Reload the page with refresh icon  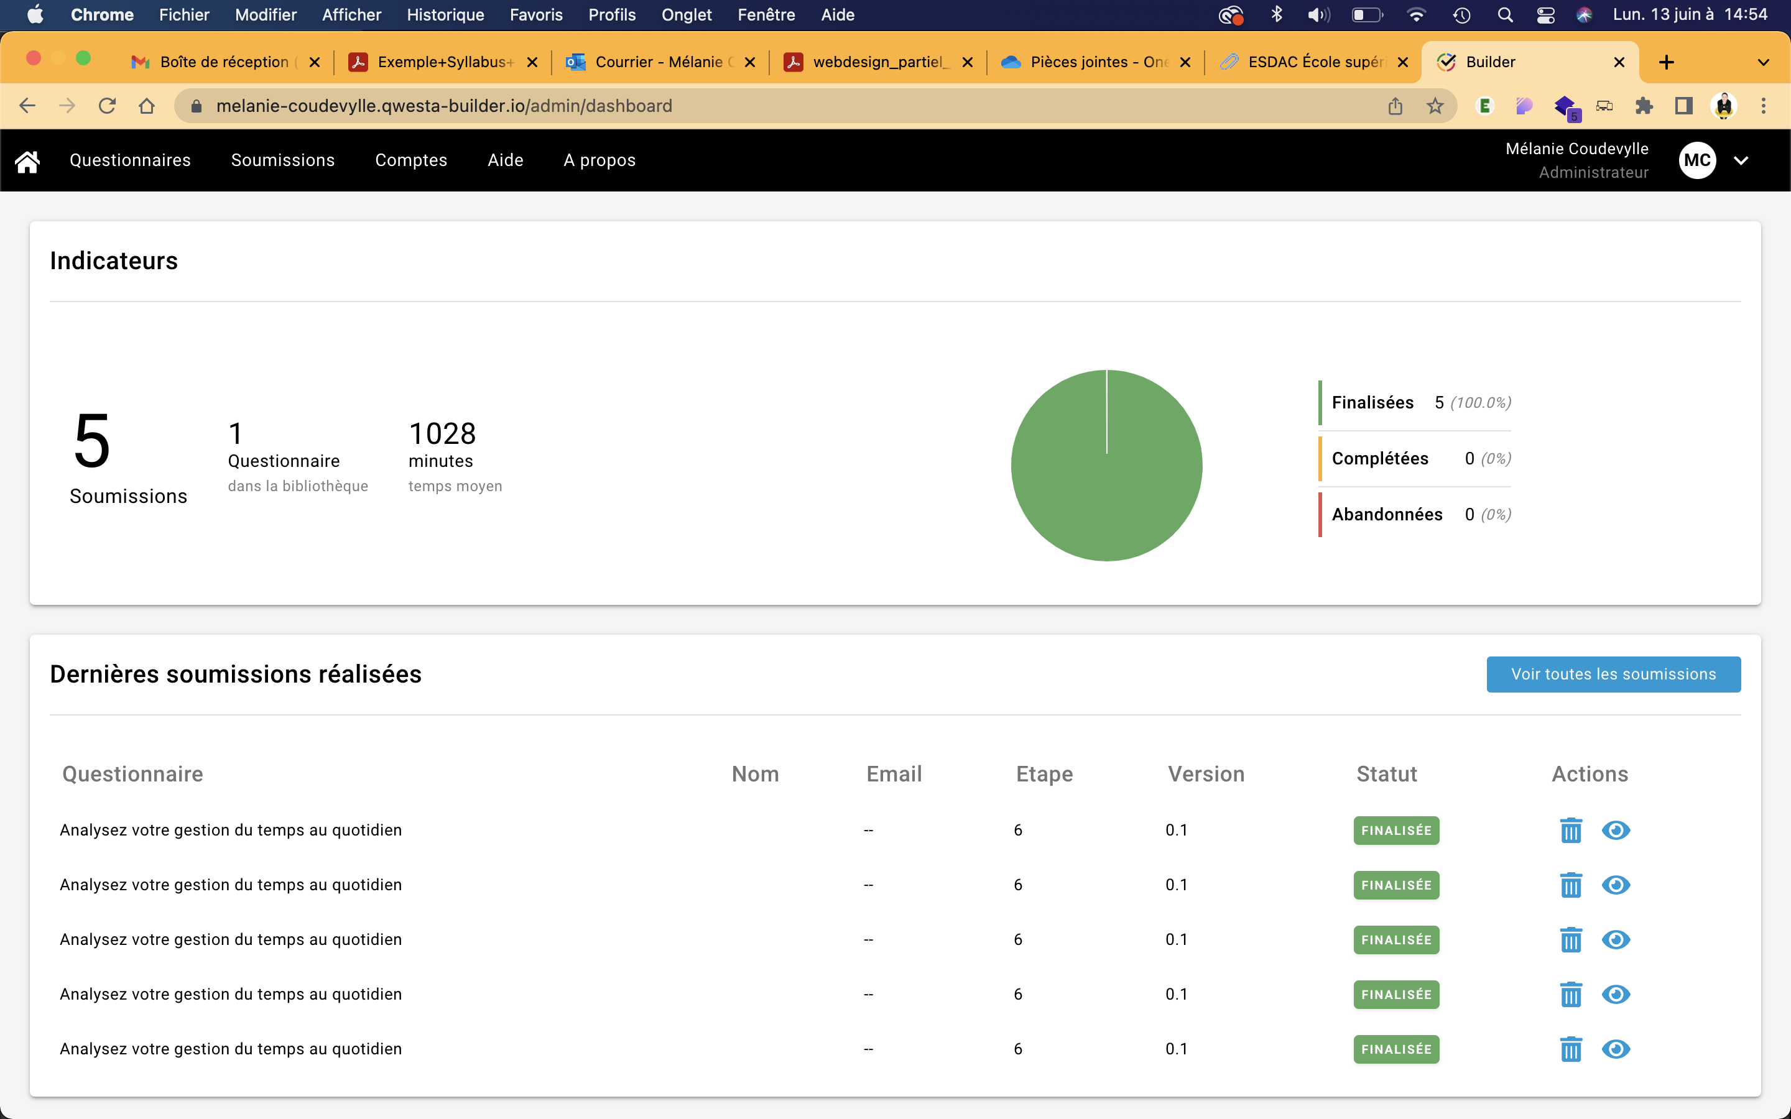(108, 106)
